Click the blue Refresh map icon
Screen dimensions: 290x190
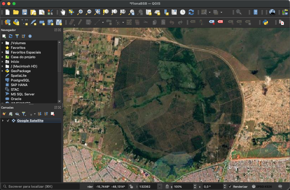[191, 12]
